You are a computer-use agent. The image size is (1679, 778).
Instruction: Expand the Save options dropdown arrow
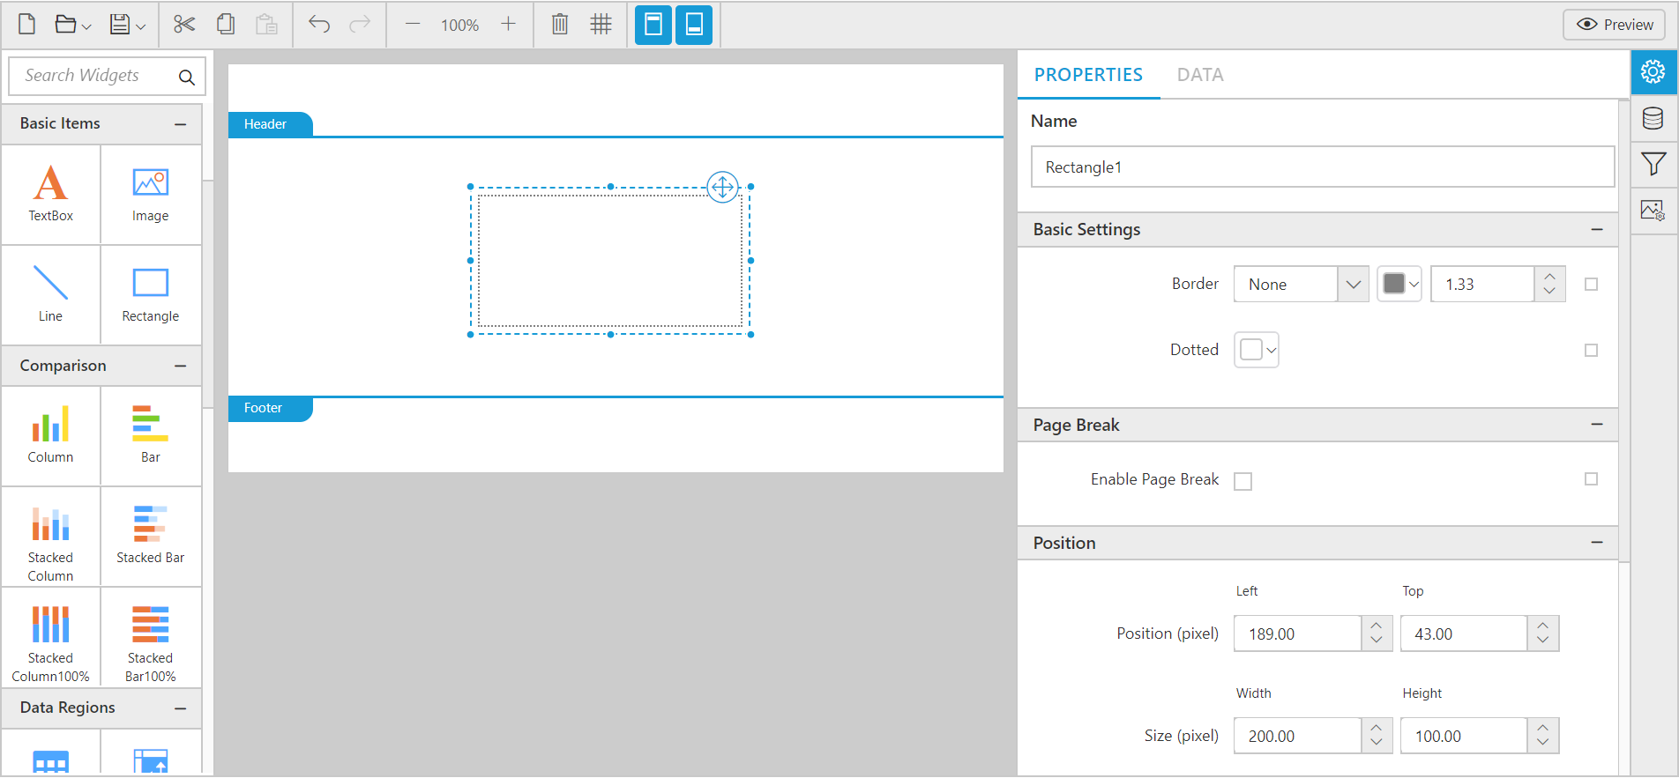(140, 26)
